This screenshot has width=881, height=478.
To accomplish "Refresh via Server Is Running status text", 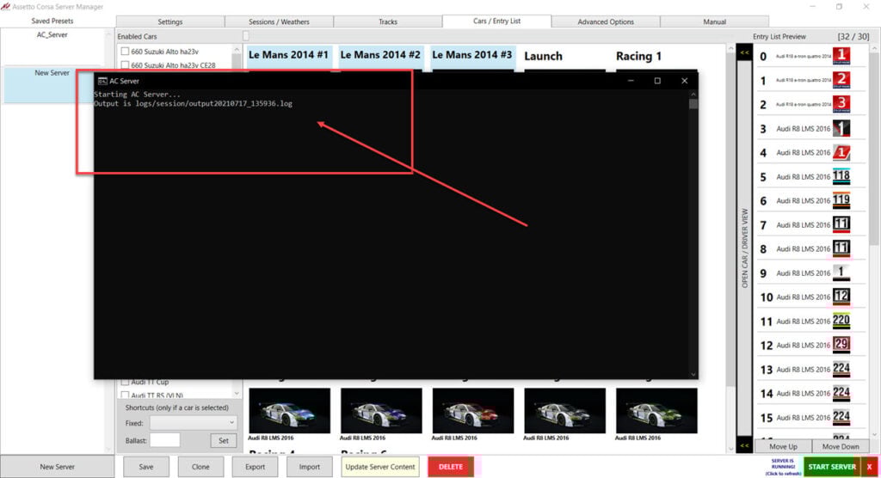I will tap(783, 467).
